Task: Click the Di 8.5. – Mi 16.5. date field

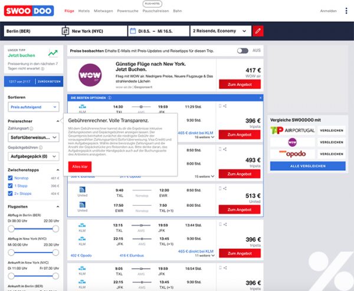Action: point(159,31)
